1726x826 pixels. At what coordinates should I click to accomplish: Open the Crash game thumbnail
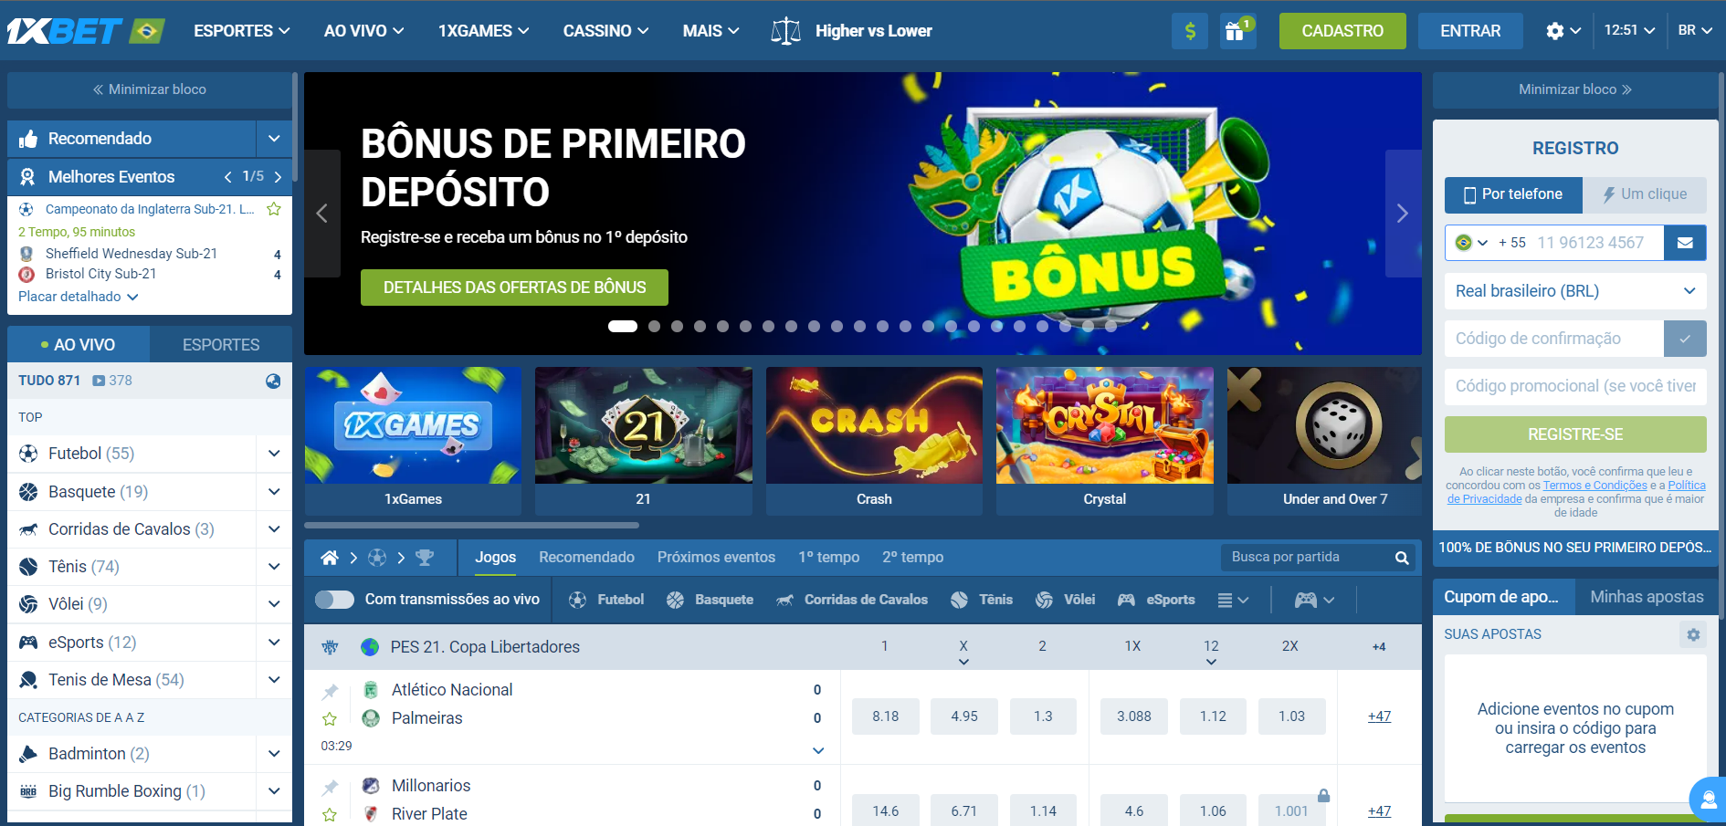(x=874, y=441)
